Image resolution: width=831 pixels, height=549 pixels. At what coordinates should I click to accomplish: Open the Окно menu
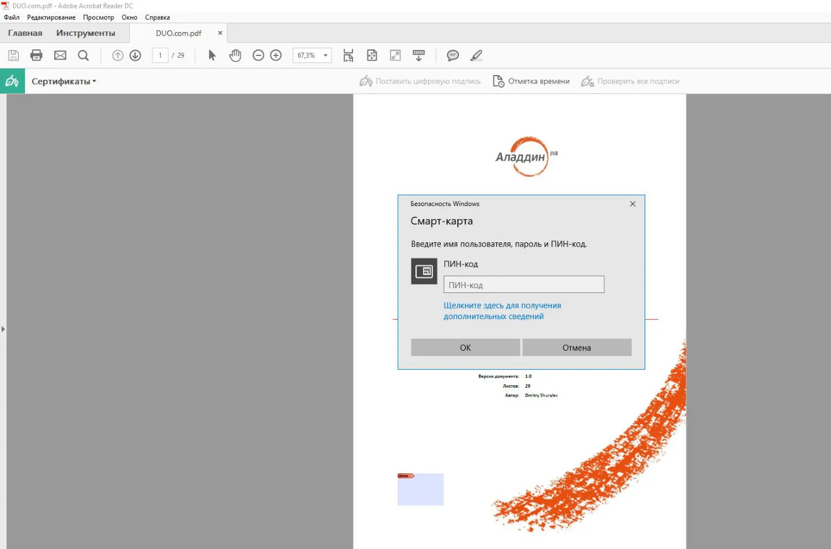[x=129, y=17]
